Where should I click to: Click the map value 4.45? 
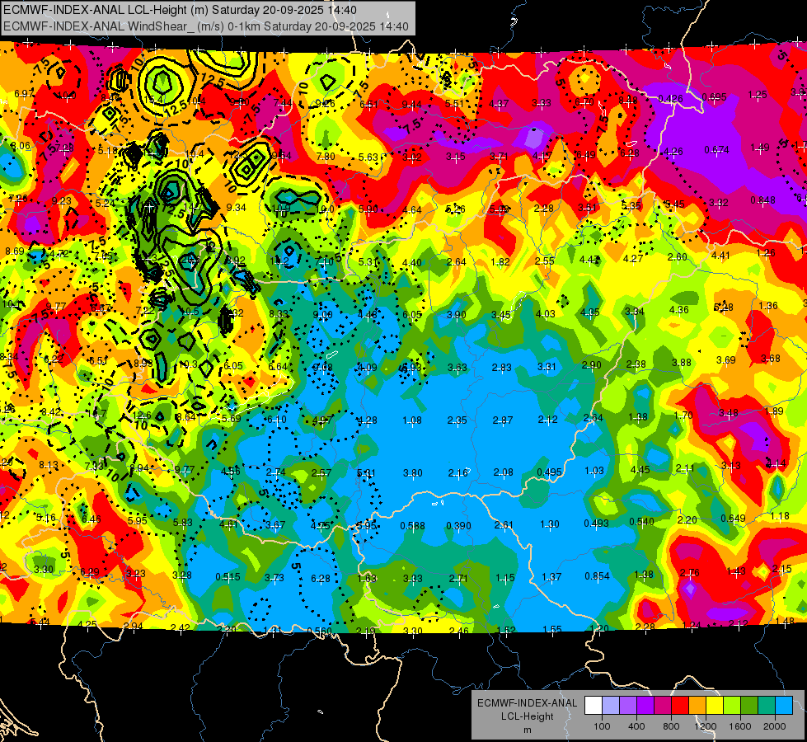point(640,470)
